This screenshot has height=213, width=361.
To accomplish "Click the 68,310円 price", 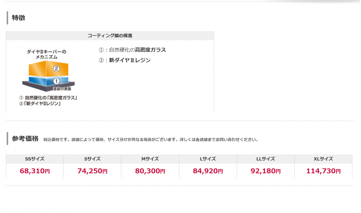I will pos(35,171).
